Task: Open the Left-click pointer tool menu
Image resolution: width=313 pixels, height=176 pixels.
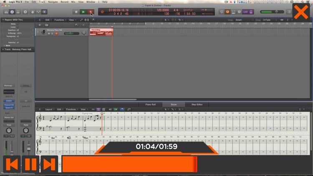Action: (x=166, y=20)
